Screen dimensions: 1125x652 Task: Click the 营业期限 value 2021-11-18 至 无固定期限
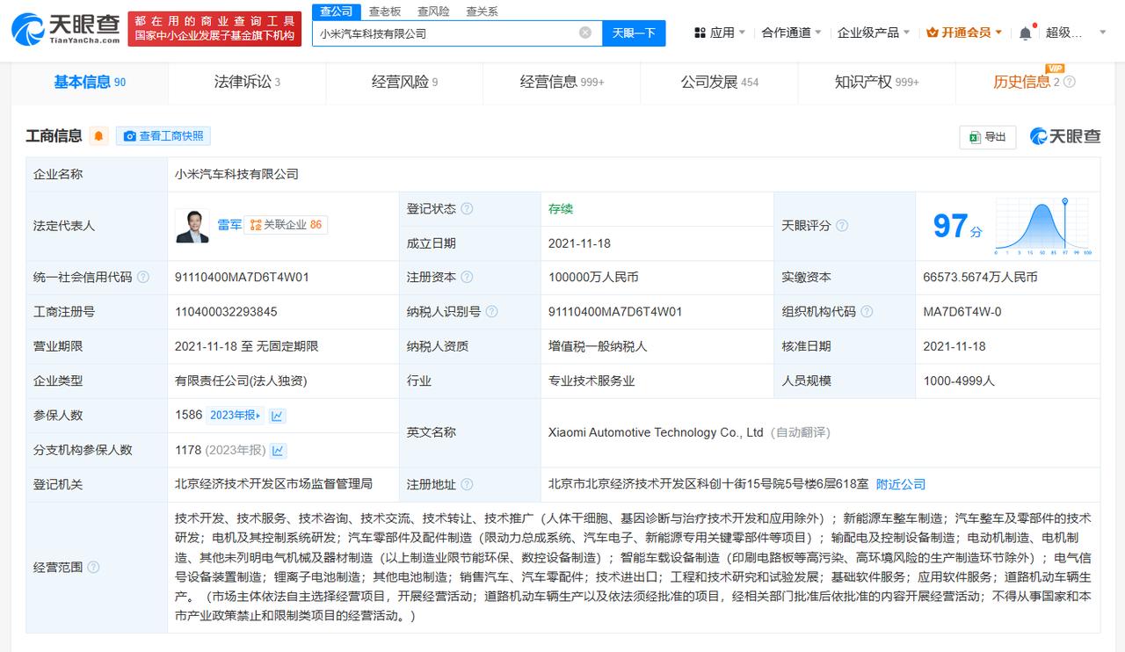tap(247, 346)
